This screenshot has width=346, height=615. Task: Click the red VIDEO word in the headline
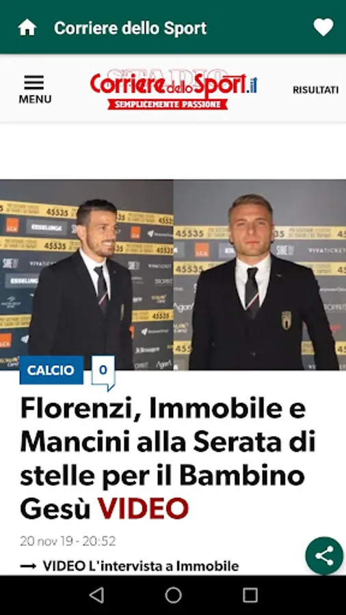(x=143, y=508)
